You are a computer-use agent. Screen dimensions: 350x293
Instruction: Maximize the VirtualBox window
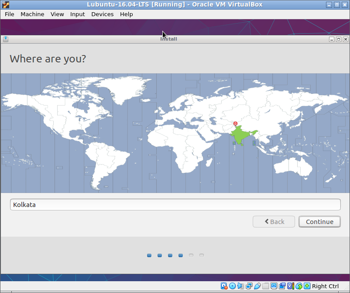pyautogui.click(x=337, y=5)
